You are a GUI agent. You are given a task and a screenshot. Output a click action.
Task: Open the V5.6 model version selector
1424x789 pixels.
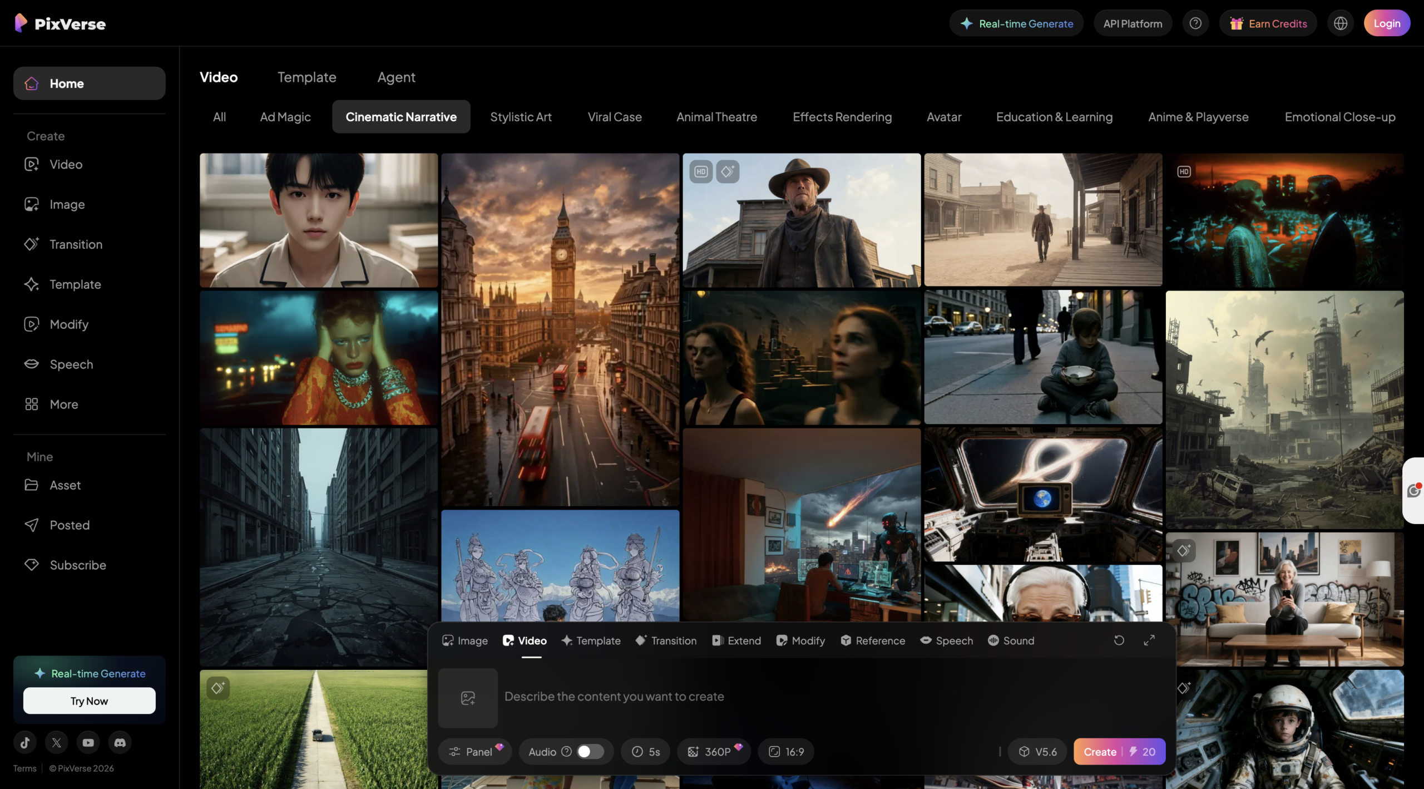tap(1037, 752)
